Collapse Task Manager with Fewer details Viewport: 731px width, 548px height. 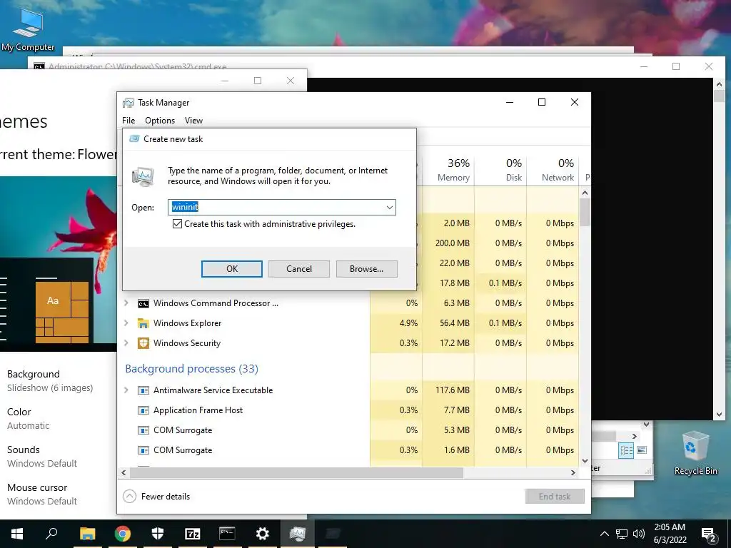tap(156, 497)
